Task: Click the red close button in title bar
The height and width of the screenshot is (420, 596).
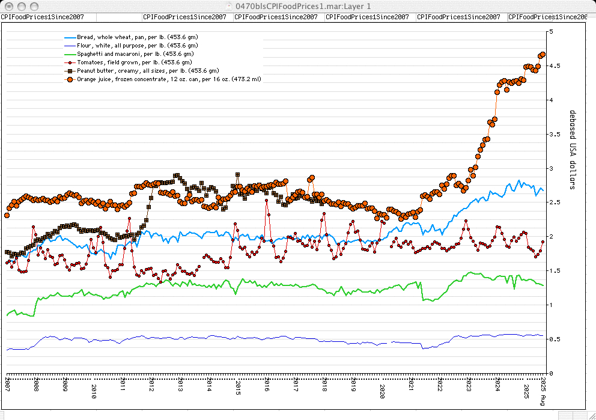Action: pyautogui.click(x=8, y=6)
